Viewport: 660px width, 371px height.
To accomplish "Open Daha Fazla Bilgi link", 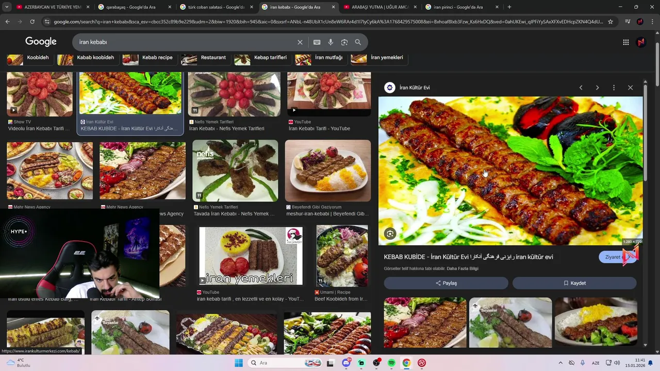I will (463, 268).
